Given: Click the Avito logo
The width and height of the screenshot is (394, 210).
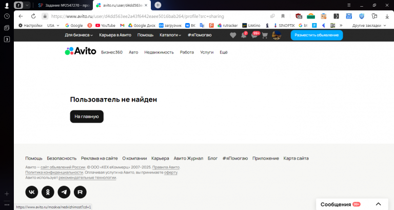Looking at the screenshot, I should point(81,51).
